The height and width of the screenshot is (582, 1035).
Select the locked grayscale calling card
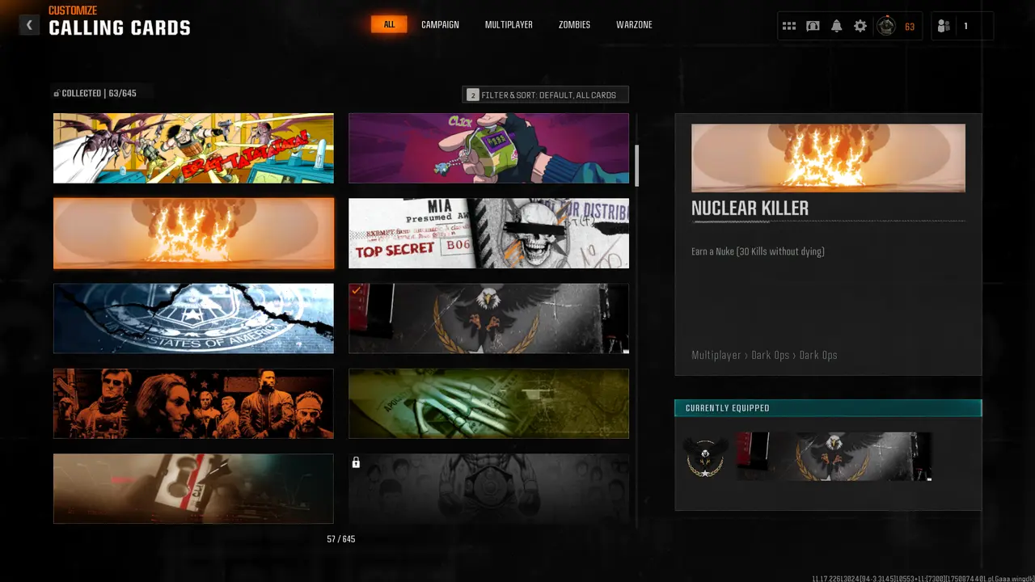click(x=488, y=488)
